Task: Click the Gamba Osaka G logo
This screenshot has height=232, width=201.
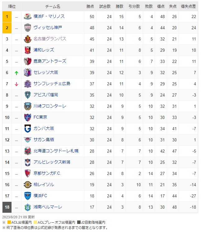Action: 28,129
